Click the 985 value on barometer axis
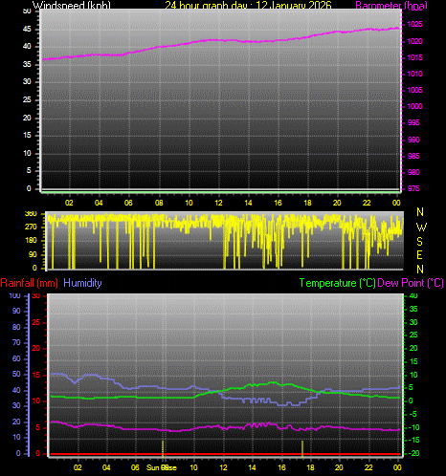 tap(413, 156)
